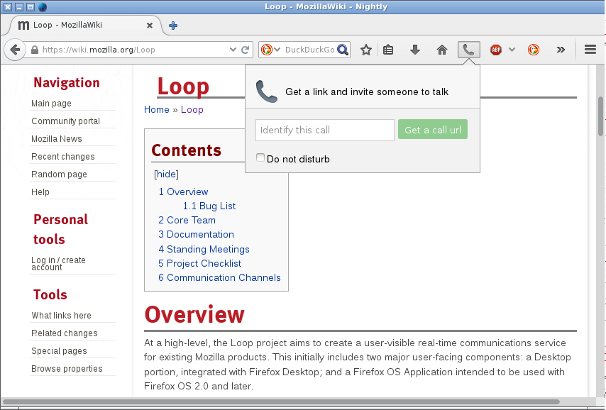This screenshot has width=606, height=410.
Task: Click the horizontal page scrollbar thumb
Action: [281, 402]
